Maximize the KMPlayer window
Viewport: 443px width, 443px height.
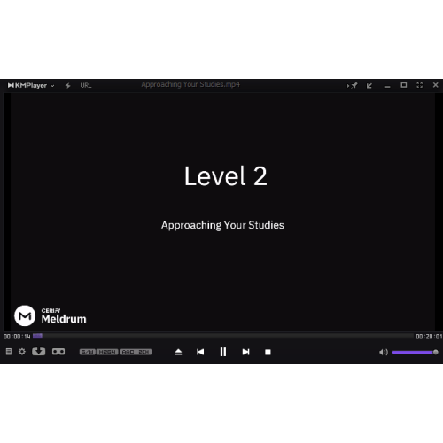point(404,85)
